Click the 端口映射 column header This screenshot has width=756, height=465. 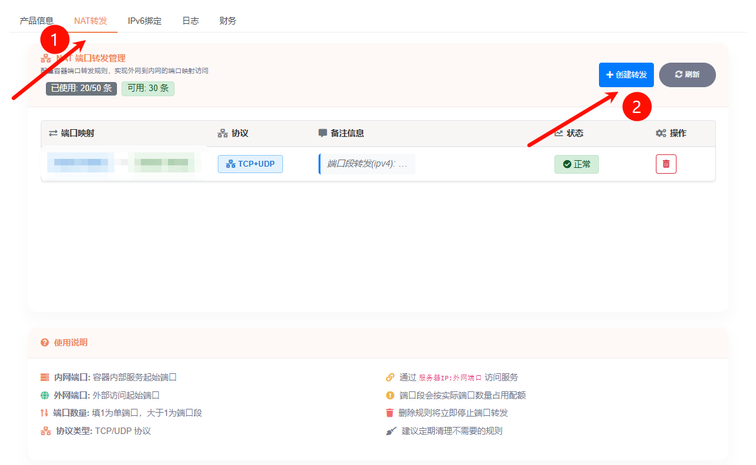pos(78,133)
